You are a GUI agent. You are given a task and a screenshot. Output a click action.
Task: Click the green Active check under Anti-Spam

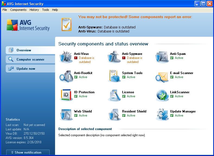coord(172,58)
